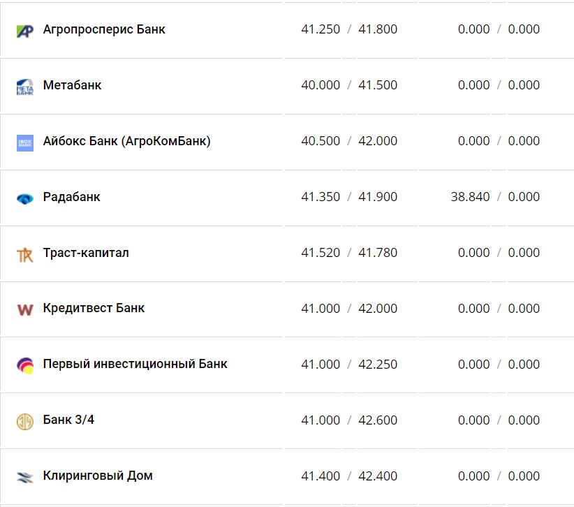Screen dimensions: 574x507
Task: Click the Кредитвест Банк W logo
Action: tap(25, 309)
